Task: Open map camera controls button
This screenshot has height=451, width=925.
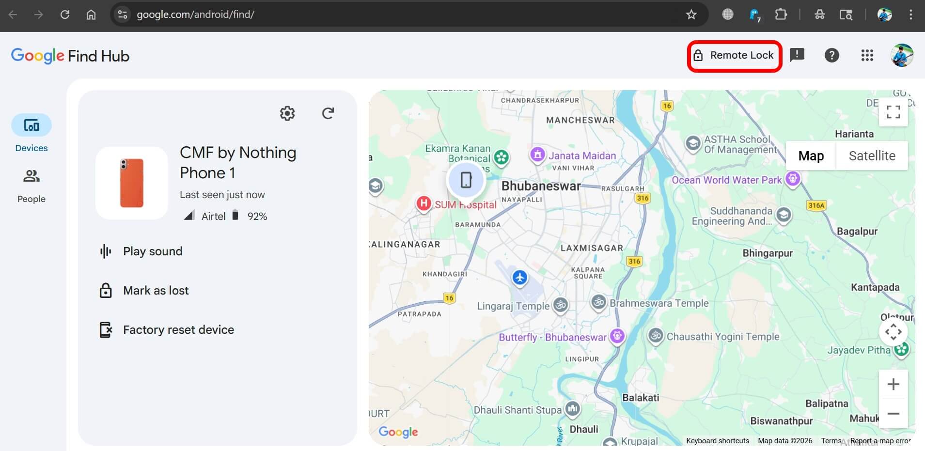Action: [x=893, y=332]
